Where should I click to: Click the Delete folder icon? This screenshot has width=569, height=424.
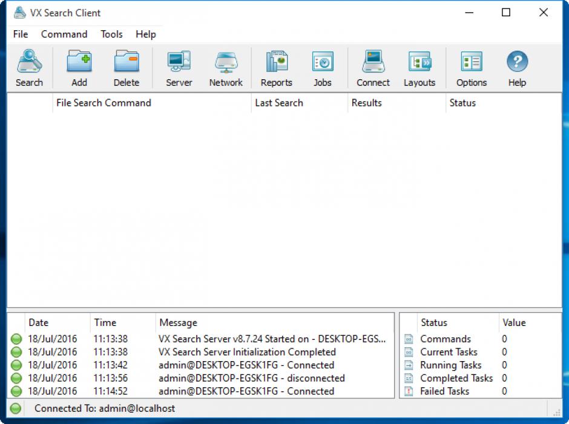coord(127,62)
